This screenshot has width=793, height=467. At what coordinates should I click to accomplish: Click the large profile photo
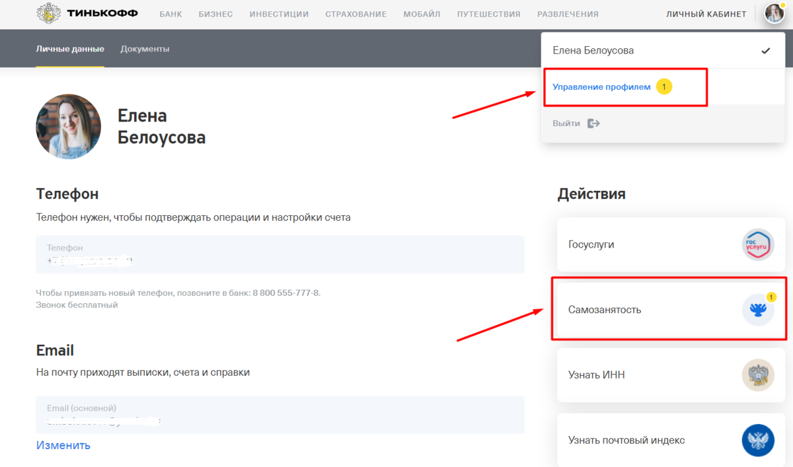(x=69, y=126)
